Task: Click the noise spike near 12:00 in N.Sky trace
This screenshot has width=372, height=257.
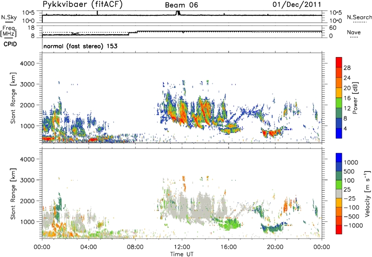Action: tap(178, 13)
